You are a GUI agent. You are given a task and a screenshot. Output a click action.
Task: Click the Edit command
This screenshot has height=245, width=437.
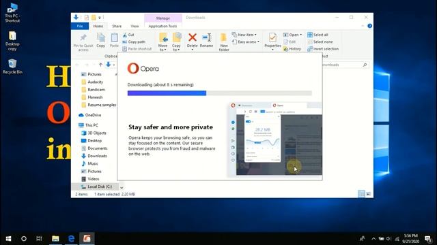(x=290, y=42)
